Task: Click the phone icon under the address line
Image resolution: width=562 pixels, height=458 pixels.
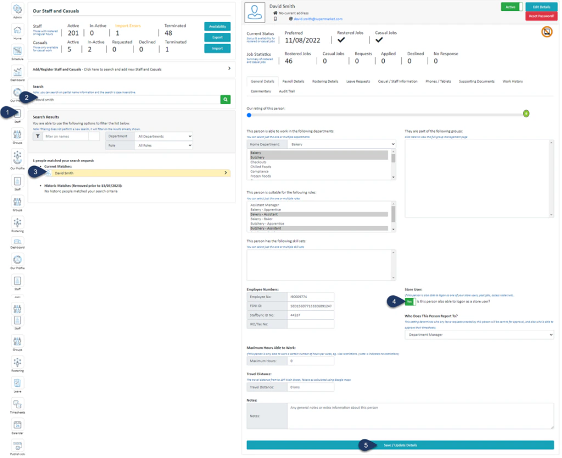Action: [276, 19]
